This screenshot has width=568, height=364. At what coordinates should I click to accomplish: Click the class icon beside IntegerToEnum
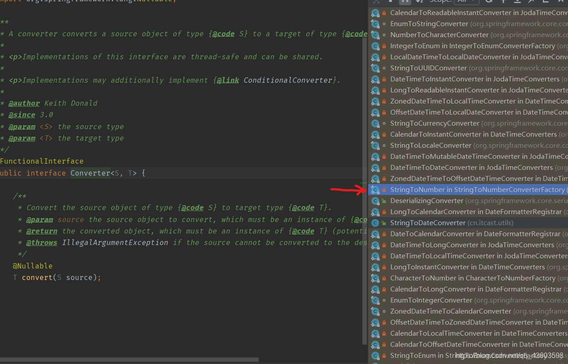(x=375, y=46)
